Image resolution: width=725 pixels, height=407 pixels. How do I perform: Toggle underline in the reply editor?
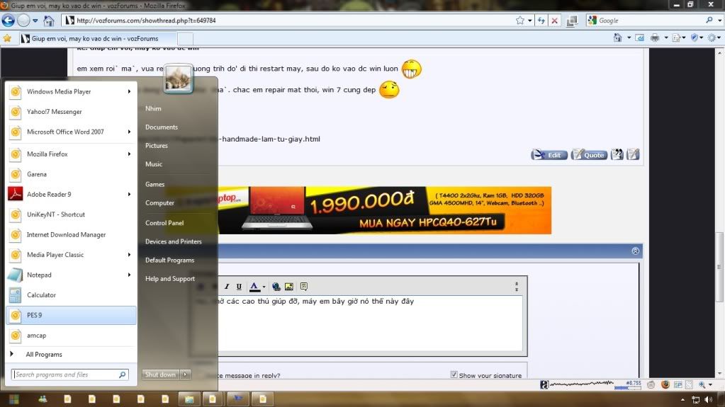point(239,287)
